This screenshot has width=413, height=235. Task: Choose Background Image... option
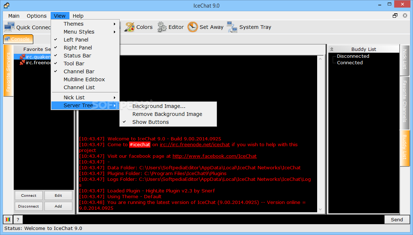[x=168, y=106]
